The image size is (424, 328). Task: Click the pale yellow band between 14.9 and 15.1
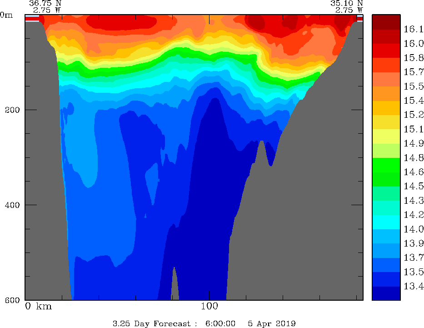(386, 136)
